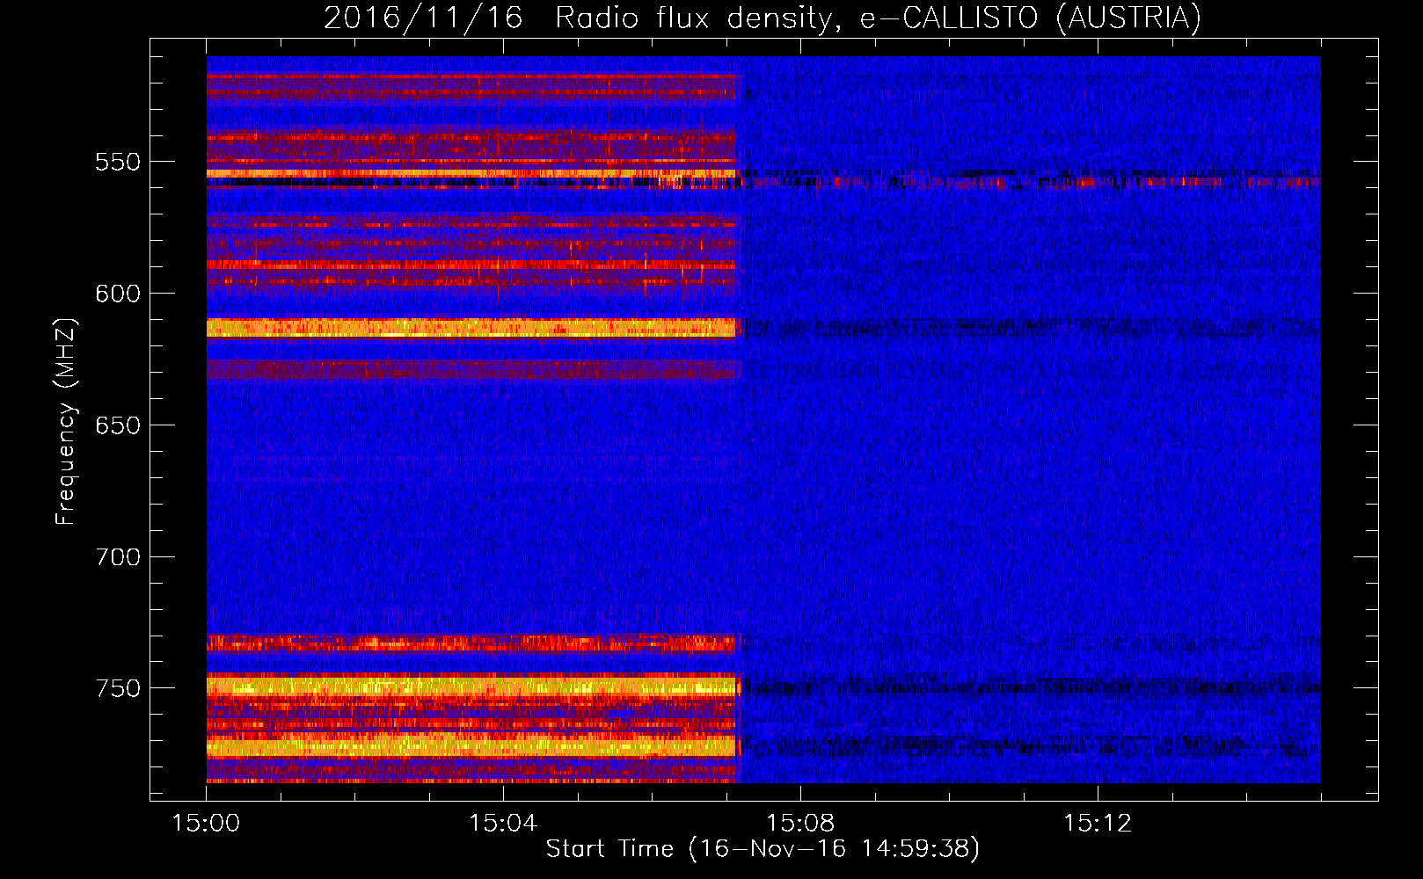Click the 15:08 time axis label

[x=800, y=824]
